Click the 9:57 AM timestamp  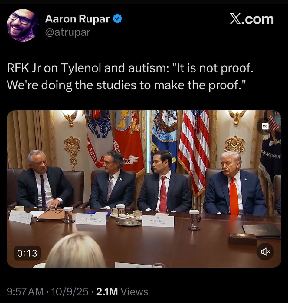25,291
